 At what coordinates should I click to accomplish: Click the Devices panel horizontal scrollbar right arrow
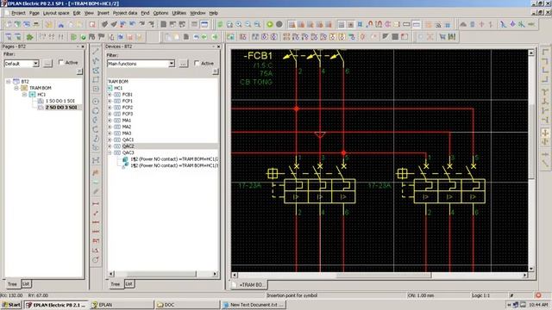(215, 274)
